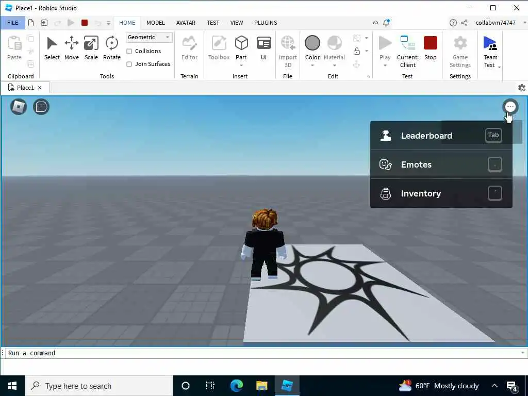The height and width of the screenshot is (396, 528).
Task: Click the collabvm74747 account name
Action: (496, 23)
